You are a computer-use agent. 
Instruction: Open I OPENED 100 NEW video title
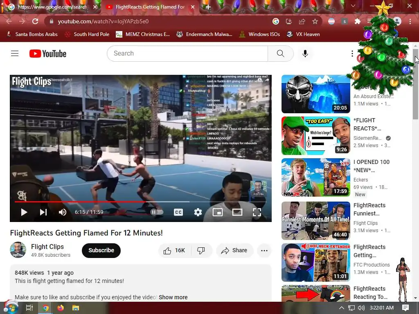[x=372, y=166]
